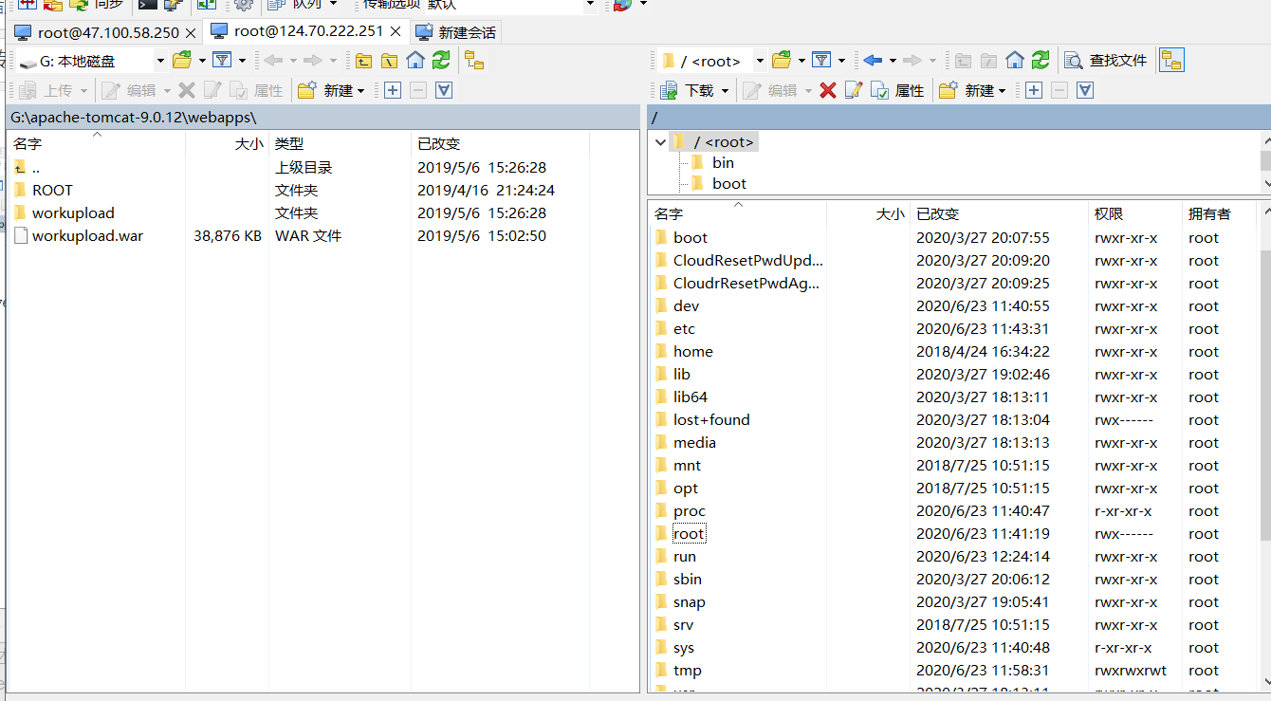The width and height of the screenshot is (1271, 701).
Task: Refresh the remote panel file list
Action: [x=1041, y=61]
